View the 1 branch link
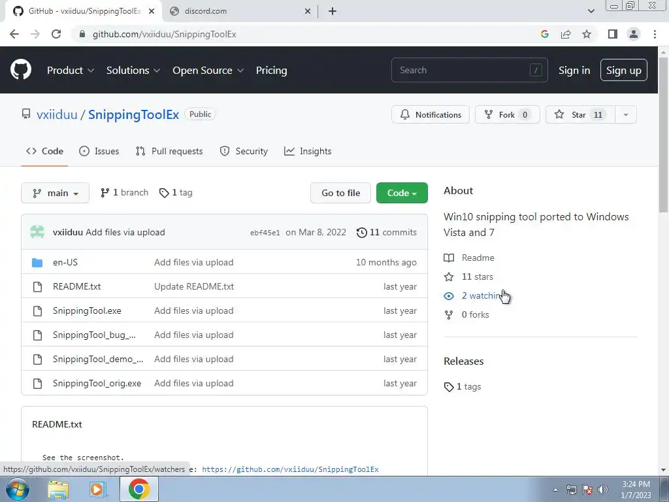This screenshot has width=669, height=502. point(124,193)
